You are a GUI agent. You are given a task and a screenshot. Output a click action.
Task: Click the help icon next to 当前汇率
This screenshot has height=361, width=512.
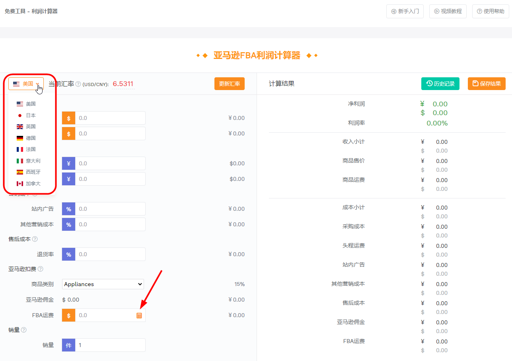(x=78, y=84)
